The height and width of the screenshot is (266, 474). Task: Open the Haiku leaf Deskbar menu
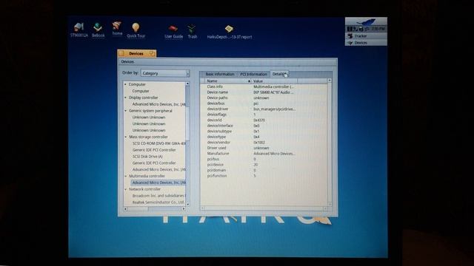coord(366,21)
